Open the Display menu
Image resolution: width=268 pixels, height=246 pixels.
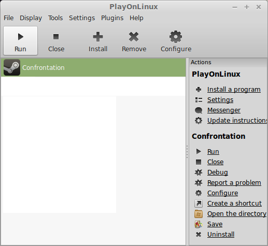(31, 18)
